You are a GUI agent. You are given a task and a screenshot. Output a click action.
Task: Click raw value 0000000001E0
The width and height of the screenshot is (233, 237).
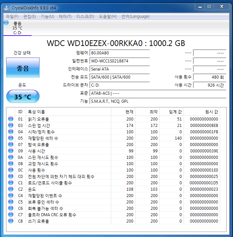204,170
